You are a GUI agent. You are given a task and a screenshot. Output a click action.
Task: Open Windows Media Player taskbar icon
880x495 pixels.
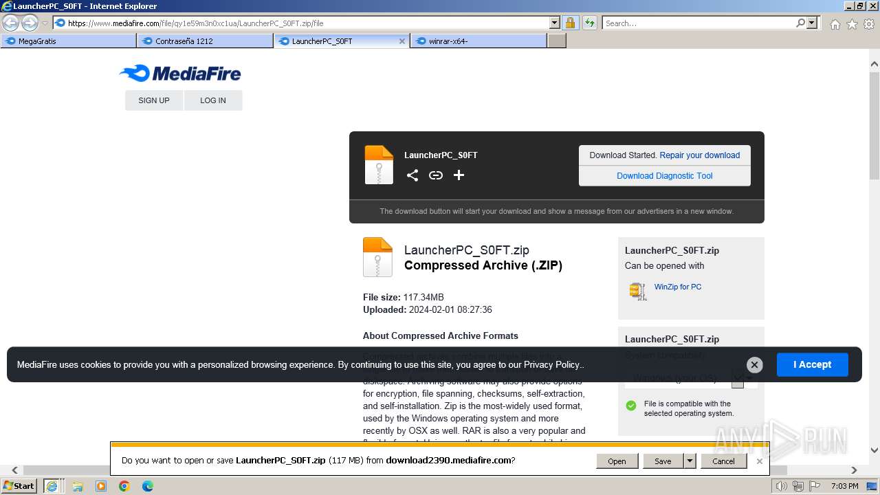tap(101, 486)
